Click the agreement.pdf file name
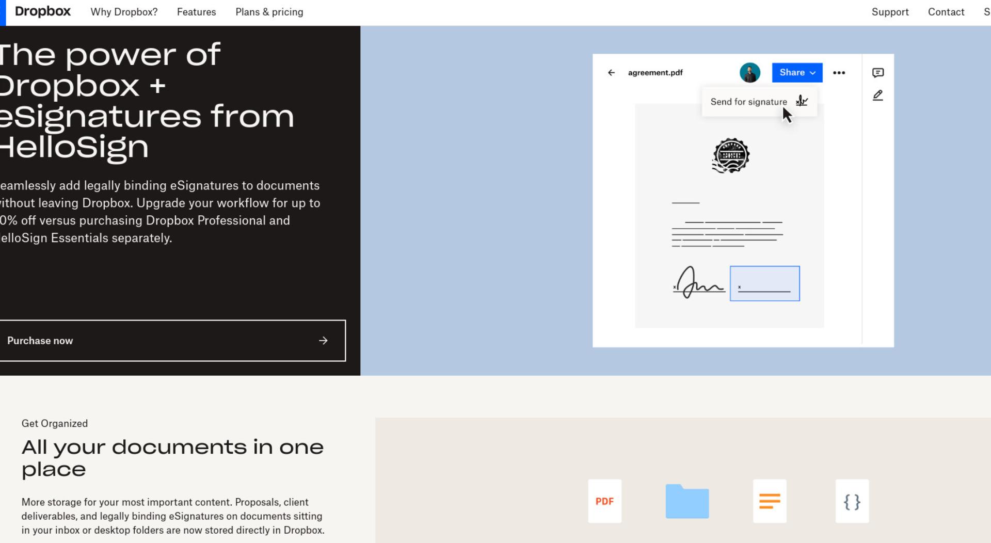991x543 pixels. point(655,73)
